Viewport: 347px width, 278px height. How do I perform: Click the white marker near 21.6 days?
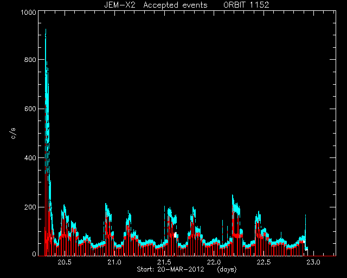coord(175,235)
